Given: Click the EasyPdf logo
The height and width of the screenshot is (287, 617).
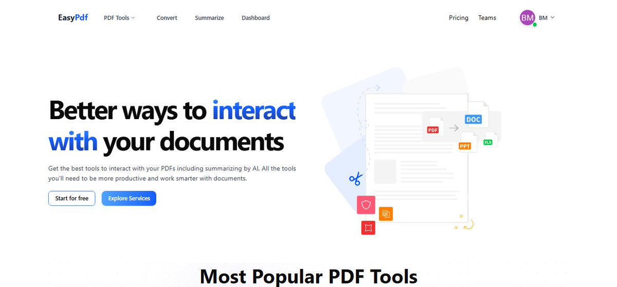Looking at the screenshot, I should [73, 17].
